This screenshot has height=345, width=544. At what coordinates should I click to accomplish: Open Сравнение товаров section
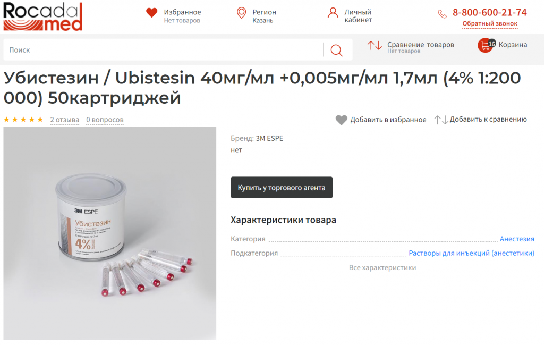click(x=421, y=45)
